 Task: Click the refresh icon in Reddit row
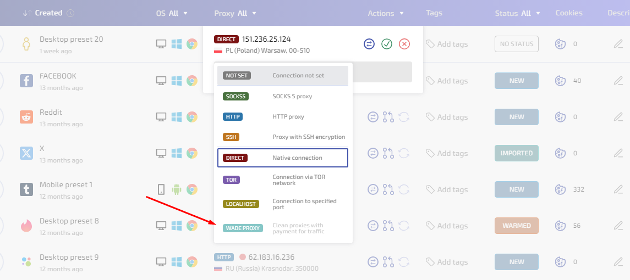pos(404,117)
